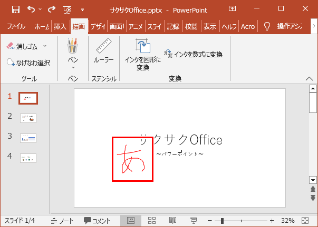Screen dimensions: 318x227
Task: Switch to the 表示 tab
Action: 210,26
